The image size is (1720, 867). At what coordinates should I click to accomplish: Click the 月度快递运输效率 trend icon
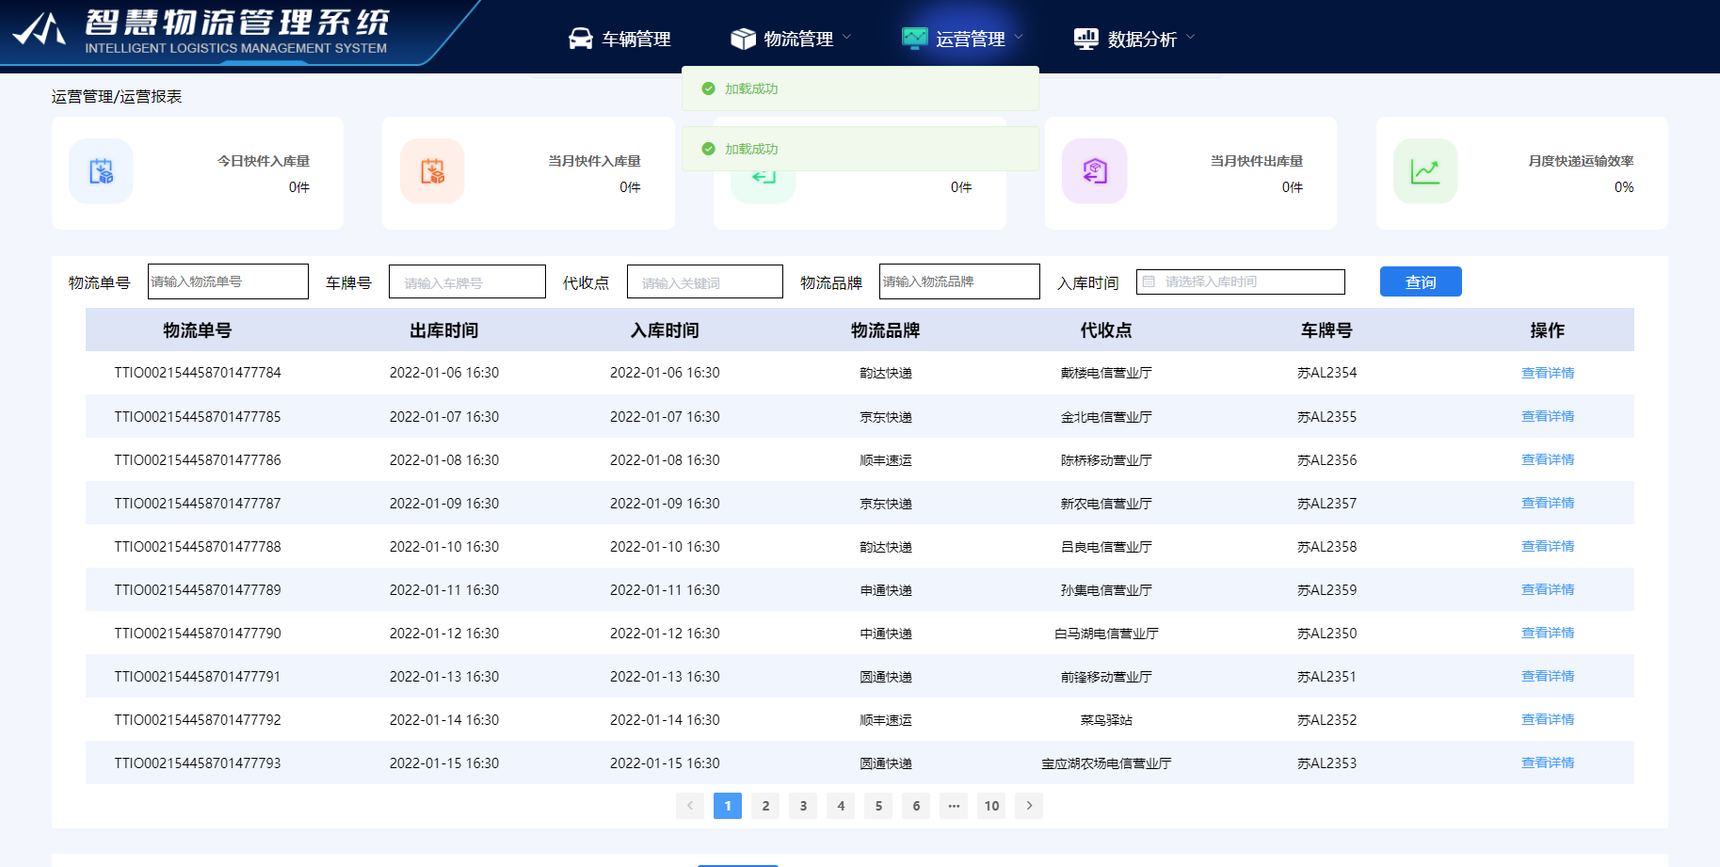(1425, 171)
